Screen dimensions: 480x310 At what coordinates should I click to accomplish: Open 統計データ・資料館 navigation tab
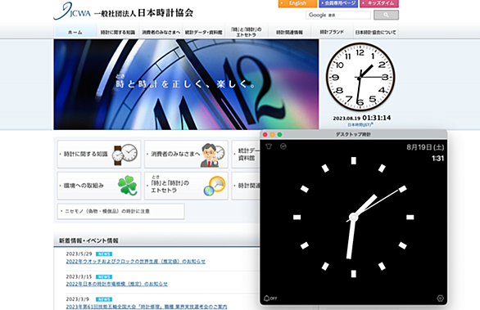pos(204,32)
